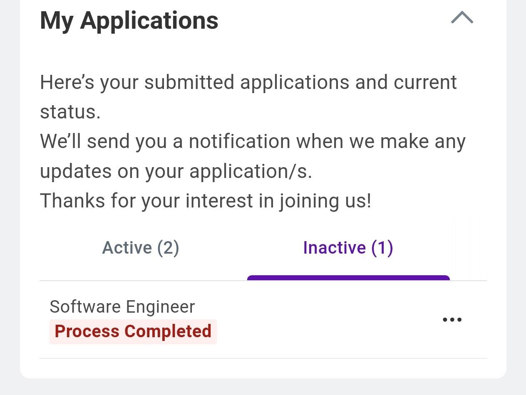Open the Software Engineer application title
The image size is (526, 395).
[122, 307]
